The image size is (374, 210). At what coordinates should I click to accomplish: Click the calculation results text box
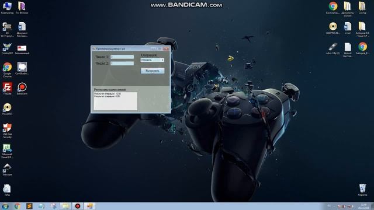click(116, 101)
